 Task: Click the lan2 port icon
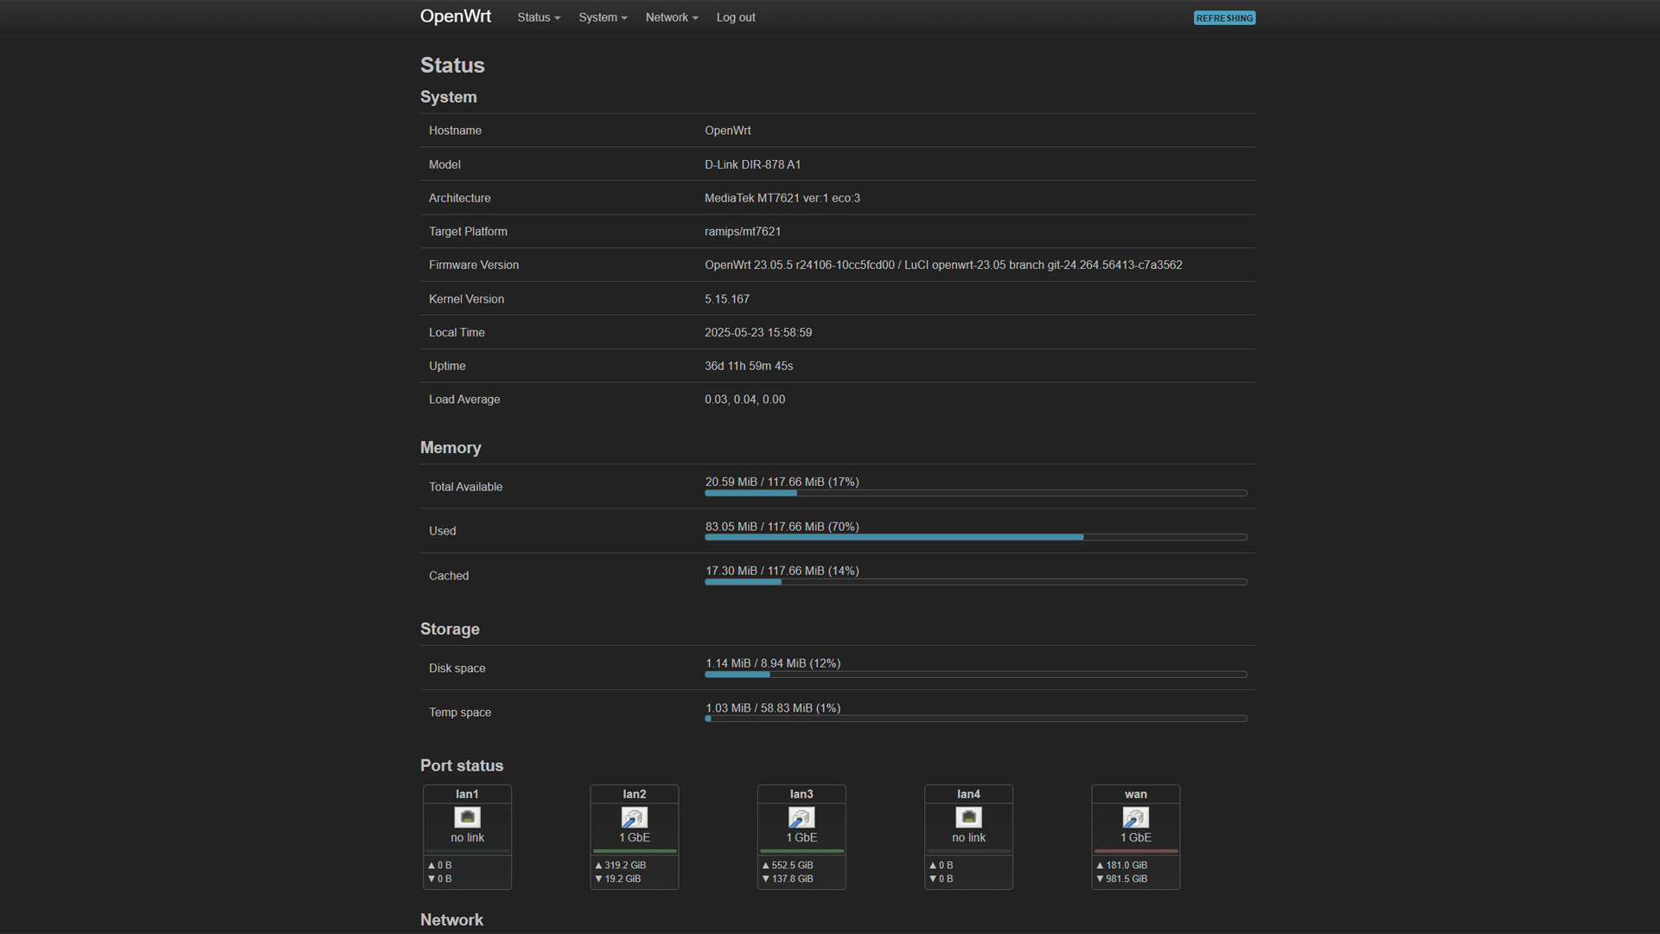634,817
